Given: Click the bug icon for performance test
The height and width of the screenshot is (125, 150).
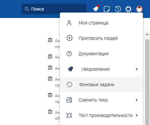Looking at the screenshot, I should click(69, 115).
